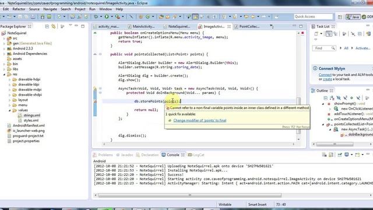Toggle Hide Static Members in Outline
The image size is (373, 210).
(345, 97)
